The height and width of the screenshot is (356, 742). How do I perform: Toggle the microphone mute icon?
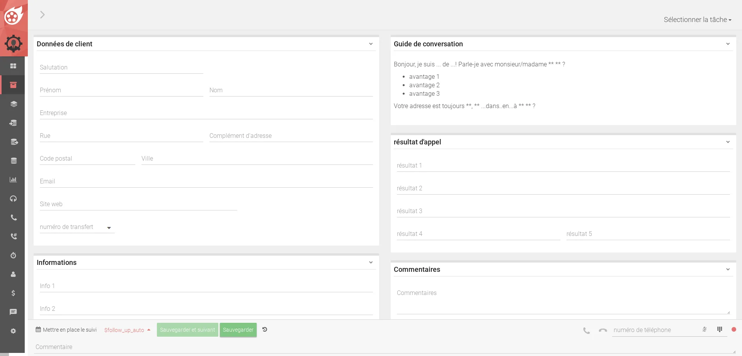point(705,329)
